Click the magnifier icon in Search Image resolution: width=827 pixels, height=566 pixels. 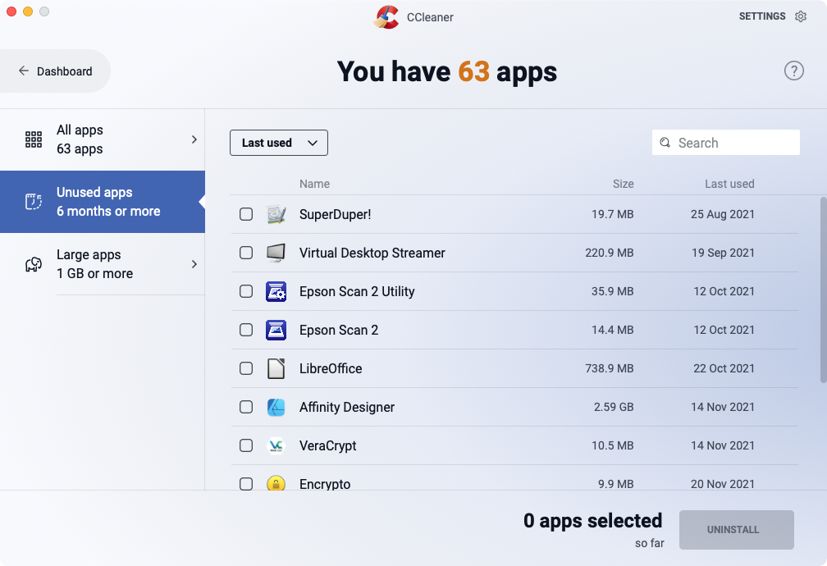(665, 143)
